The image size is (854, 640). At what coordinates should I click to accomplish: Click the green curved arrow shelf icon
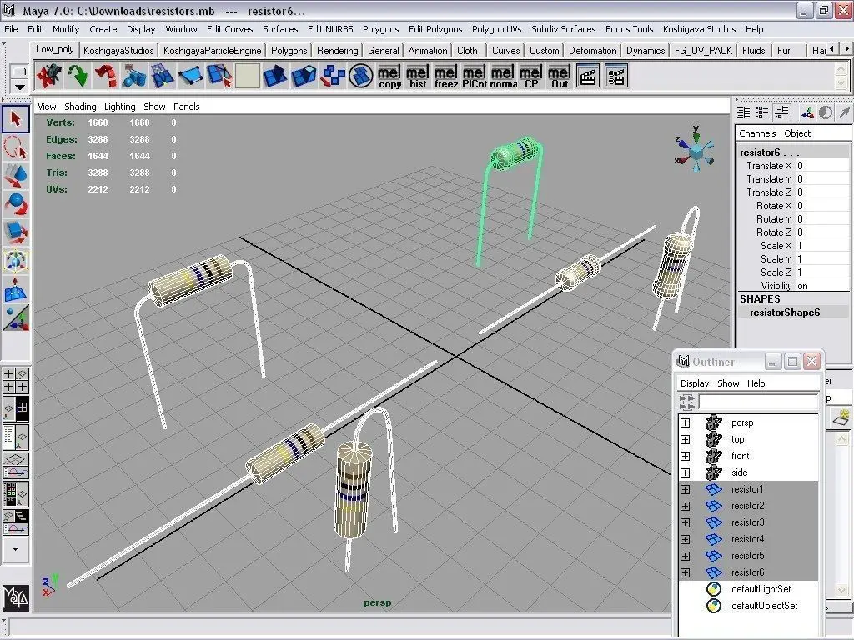78,76
